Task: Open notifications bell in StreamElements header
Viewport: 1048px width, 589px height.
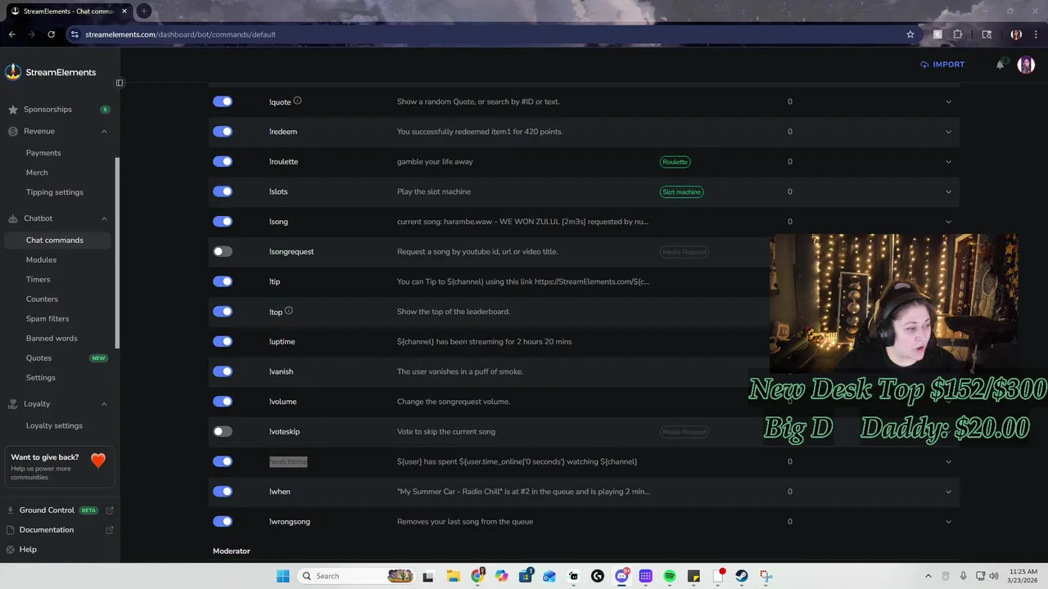Action: pos(1000,65)
